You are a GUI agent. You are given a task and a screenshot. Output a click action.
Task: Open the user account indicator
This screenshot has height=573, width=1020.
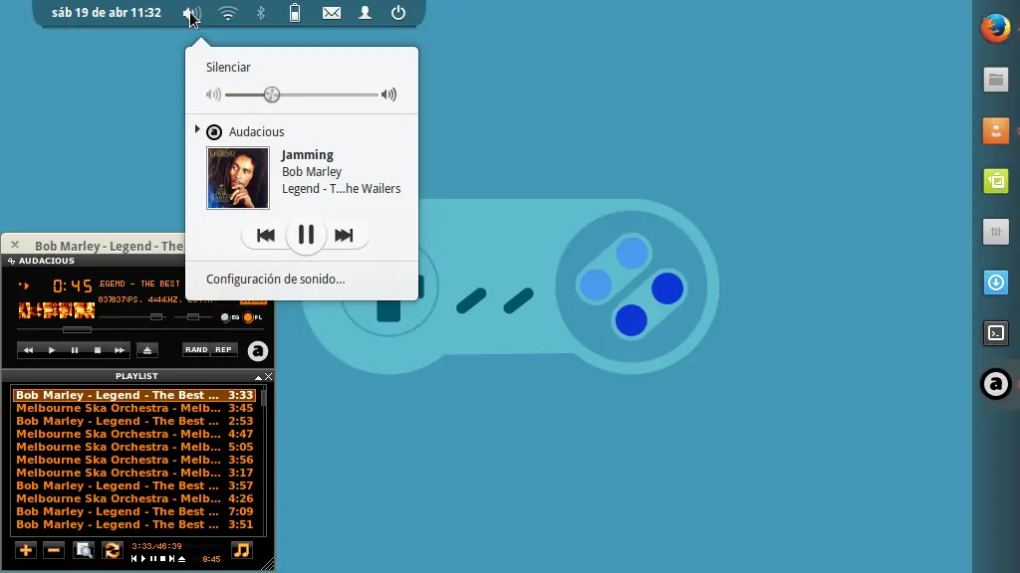click(365, 13)
